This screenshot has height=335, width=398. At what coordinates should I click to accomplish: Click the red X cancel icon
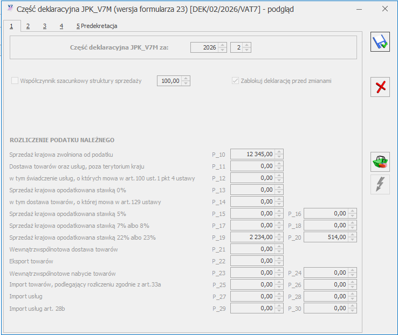(x=380, y=87)
